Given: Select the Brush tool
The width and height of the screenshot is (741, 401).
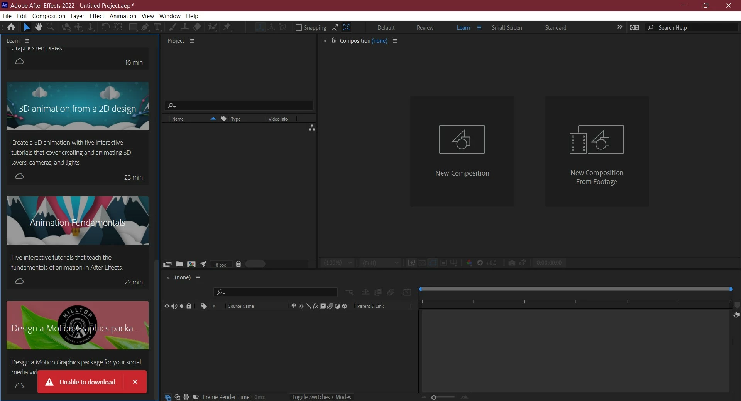Looking at the screenshot, I should tap(173, 27).
